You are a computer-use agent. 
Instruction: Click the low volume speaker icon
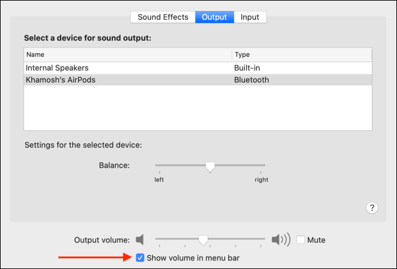click(x=140, y=240)
